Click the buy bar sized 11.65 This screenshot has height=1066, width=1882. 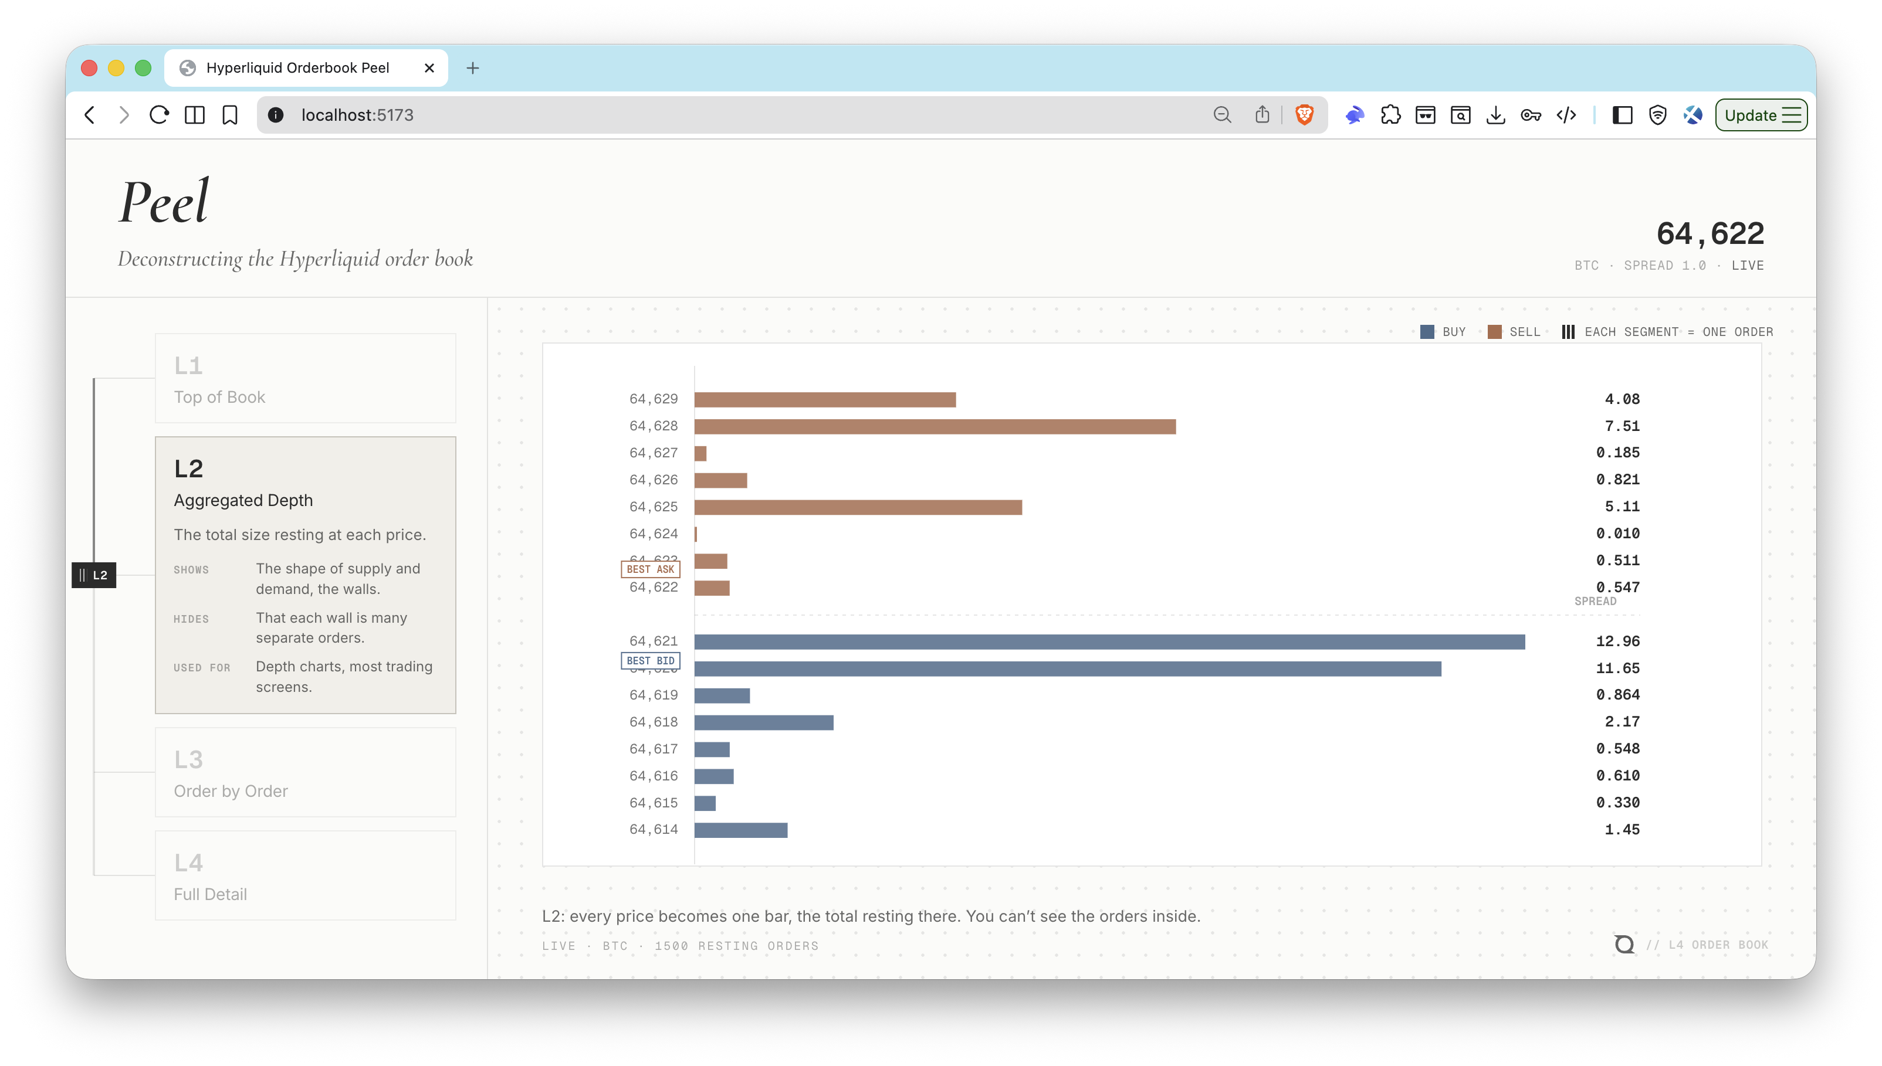click(x=1068, y=668)
